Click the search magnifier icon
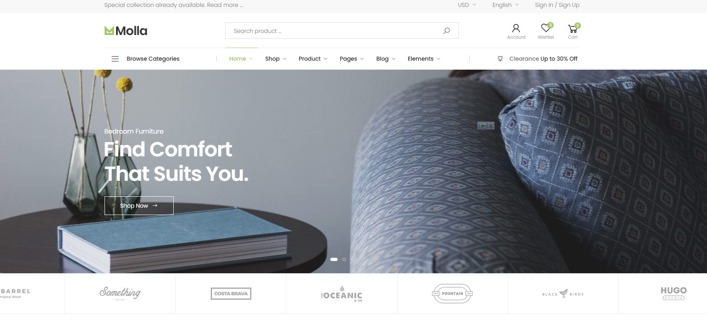Image resolution: width=707 pixels, height=327 pixels. click(x=447, y=31)
